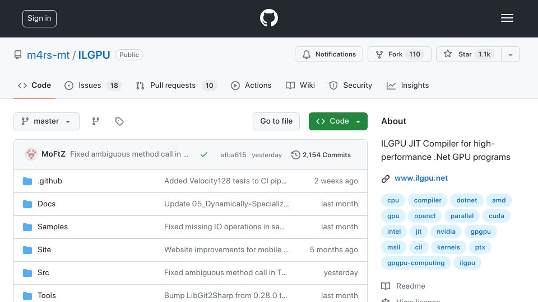The image size is (538, 302).
Task: Click the Src folder icon
Action: click(x=27, y=273)
